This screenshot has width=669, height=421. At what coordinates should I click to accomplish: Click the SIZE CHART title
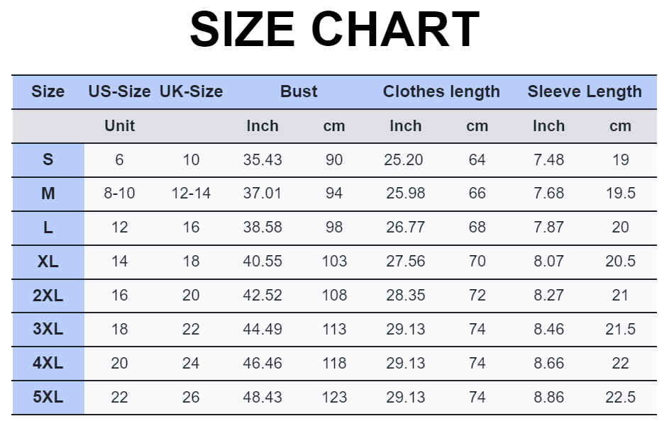[335, 29]
